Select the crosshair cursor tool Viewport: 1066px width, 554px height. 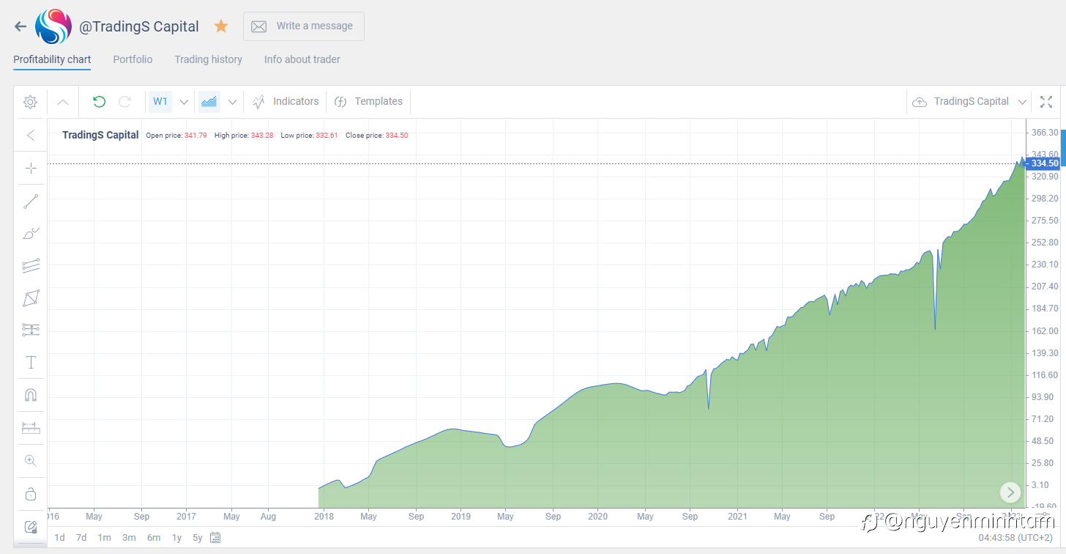(31, 169)
